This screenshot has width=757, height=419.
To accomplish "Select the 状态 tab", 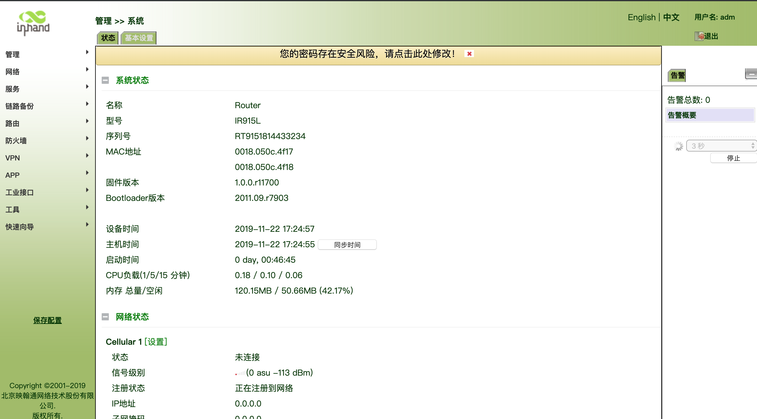I will point(108,38).
